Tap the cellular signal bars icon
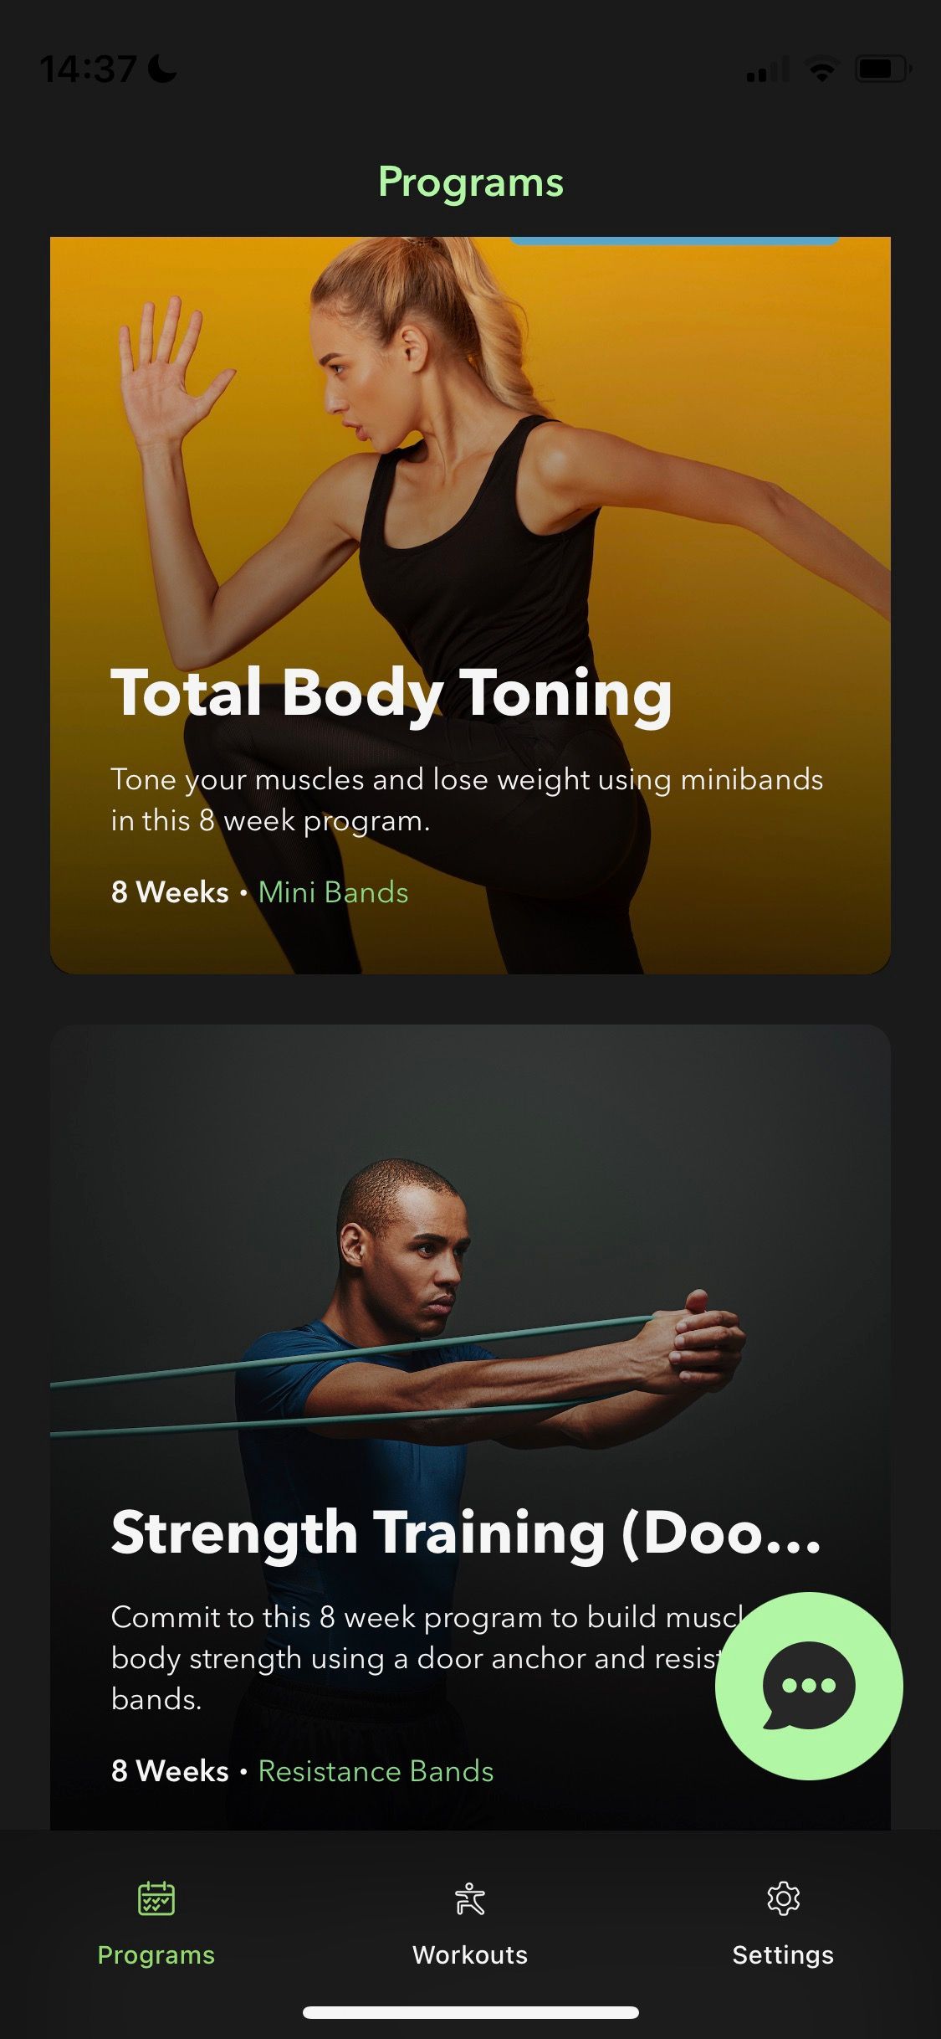This screenshot has height=2039, width=941. (x=768, y=69)
